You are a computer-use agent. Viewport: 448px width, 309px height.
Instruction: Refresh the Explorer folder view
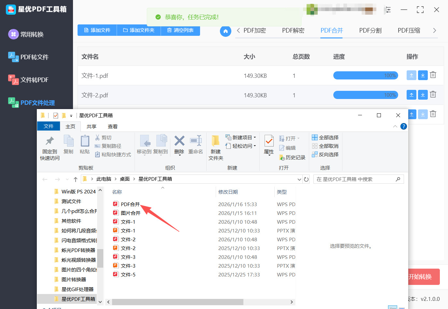tap(306, 179)
